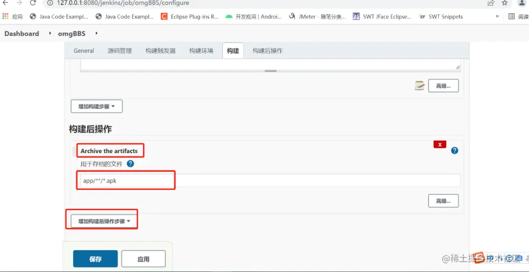Switch to the 源码管理 tab
The image size is (529, 272).
(120, 51)
